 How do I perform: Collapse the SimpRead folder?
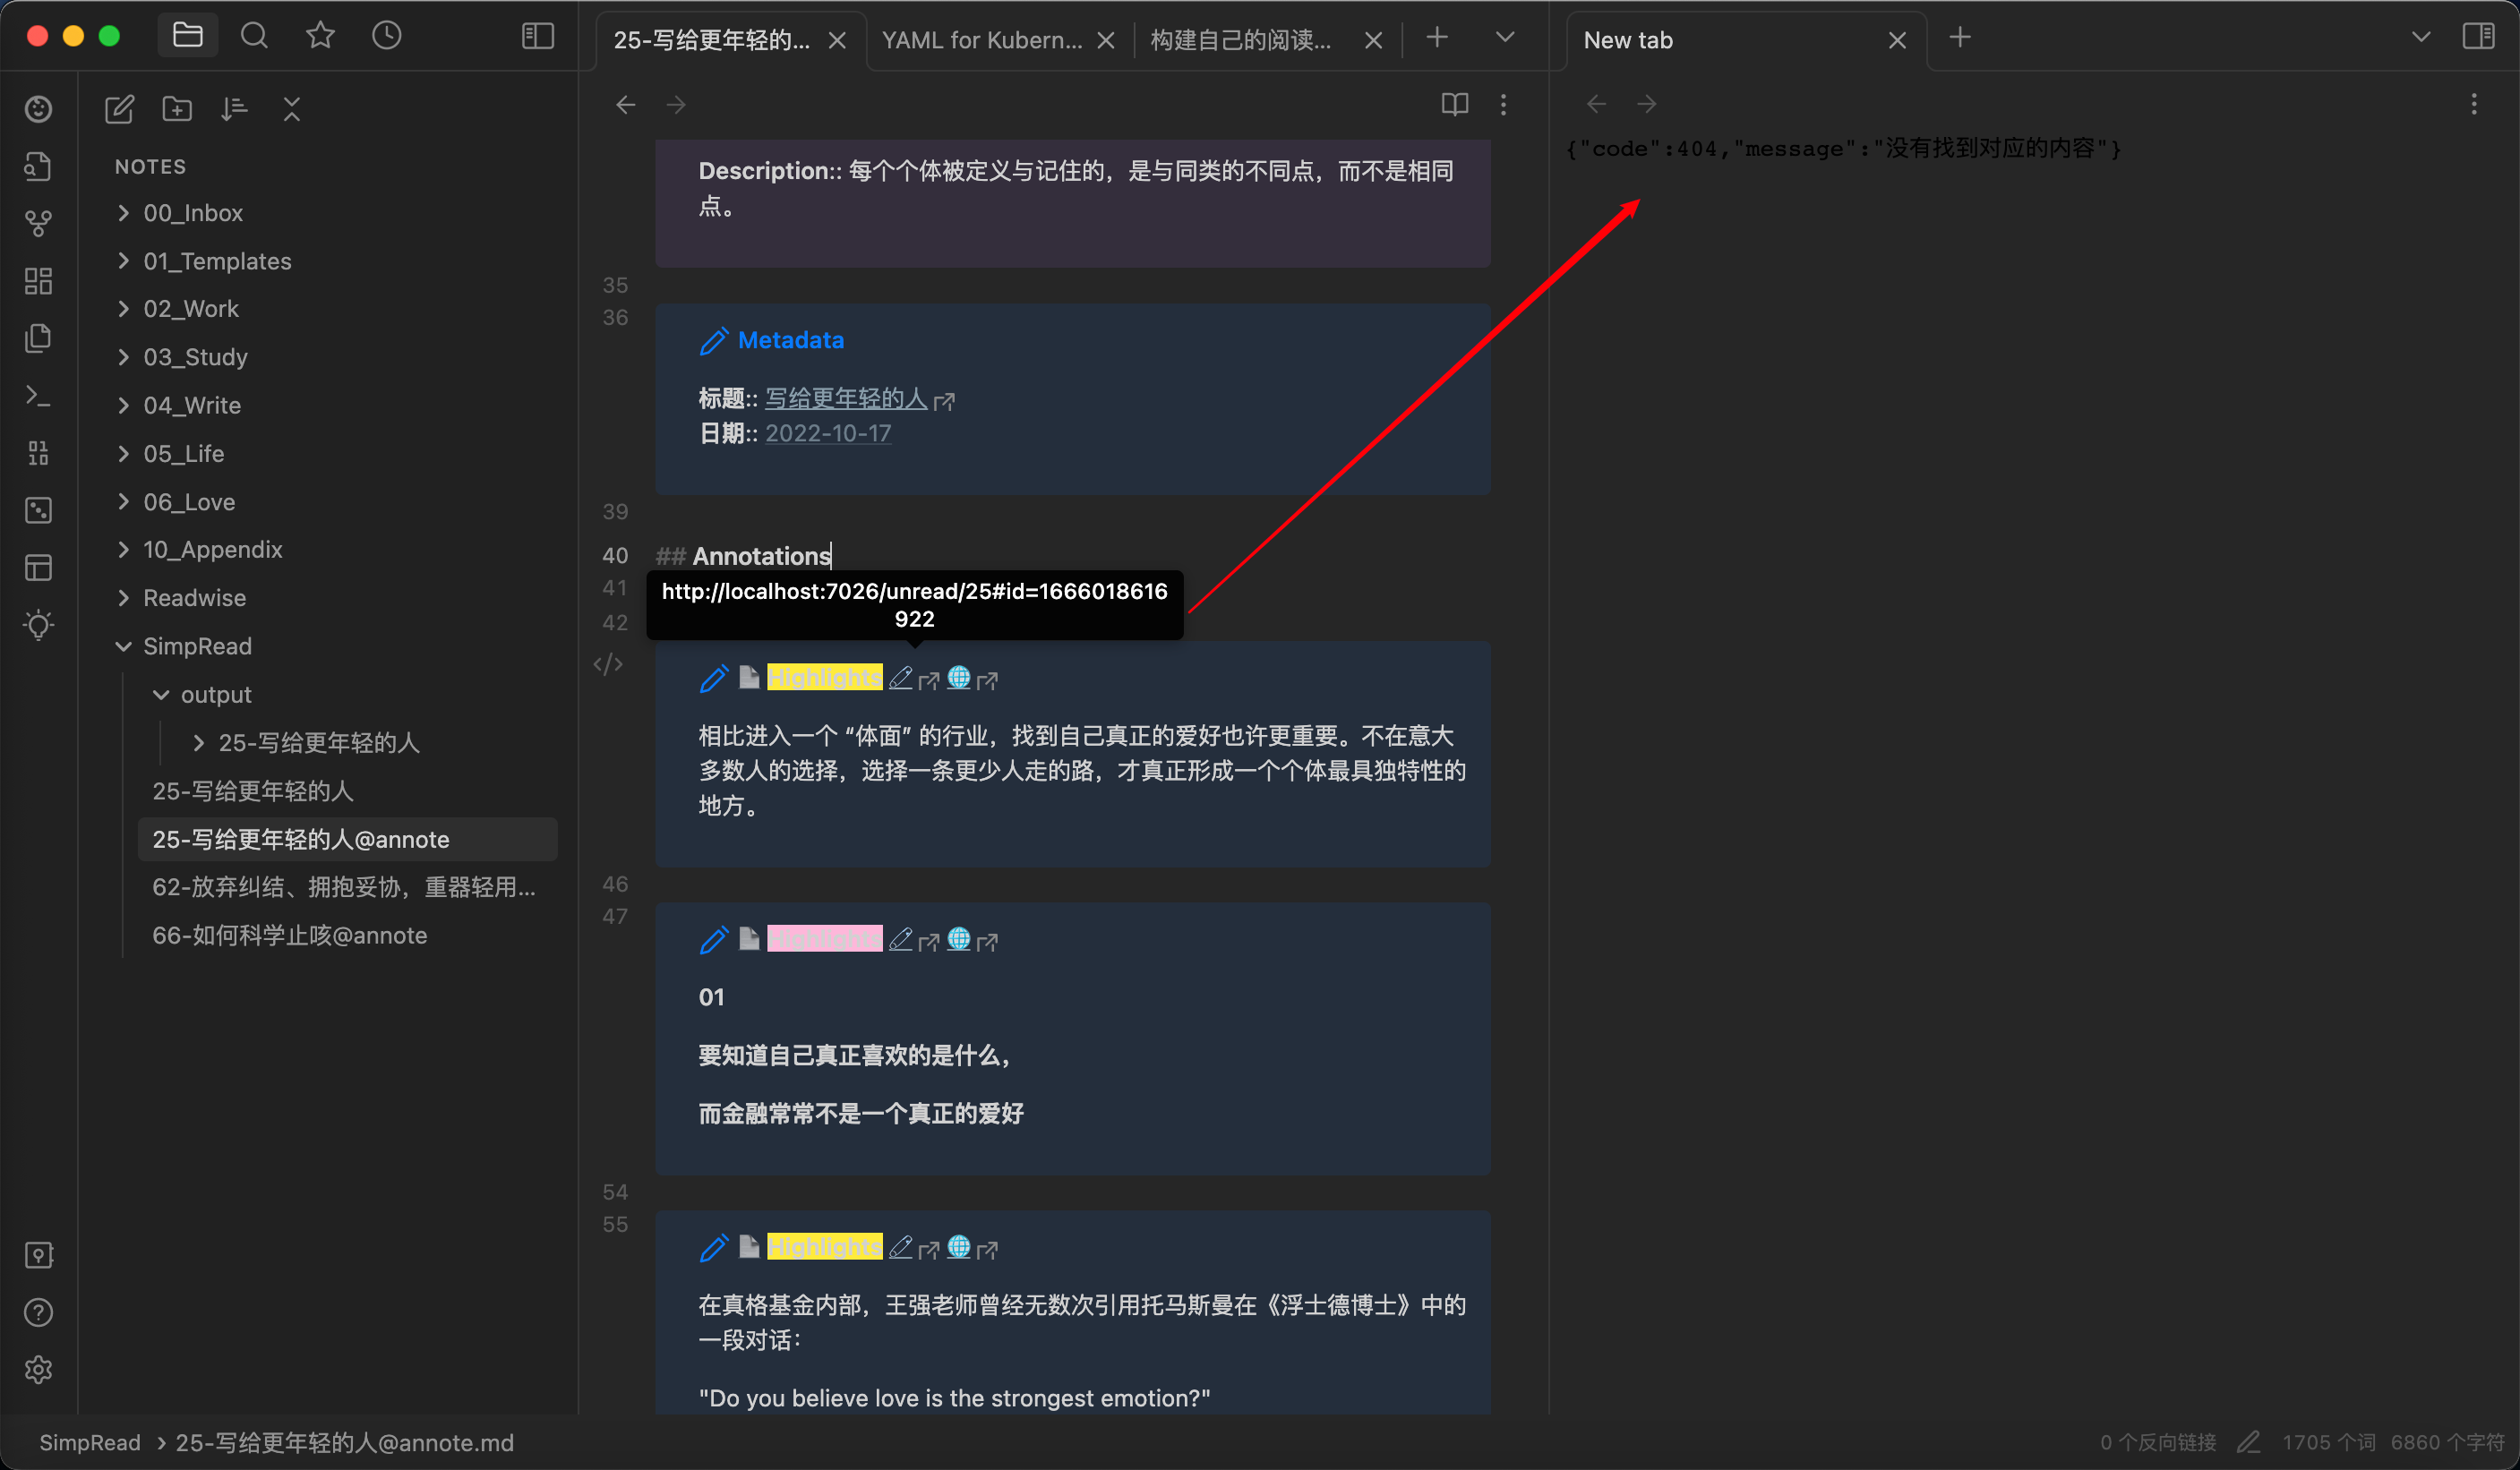197,646
